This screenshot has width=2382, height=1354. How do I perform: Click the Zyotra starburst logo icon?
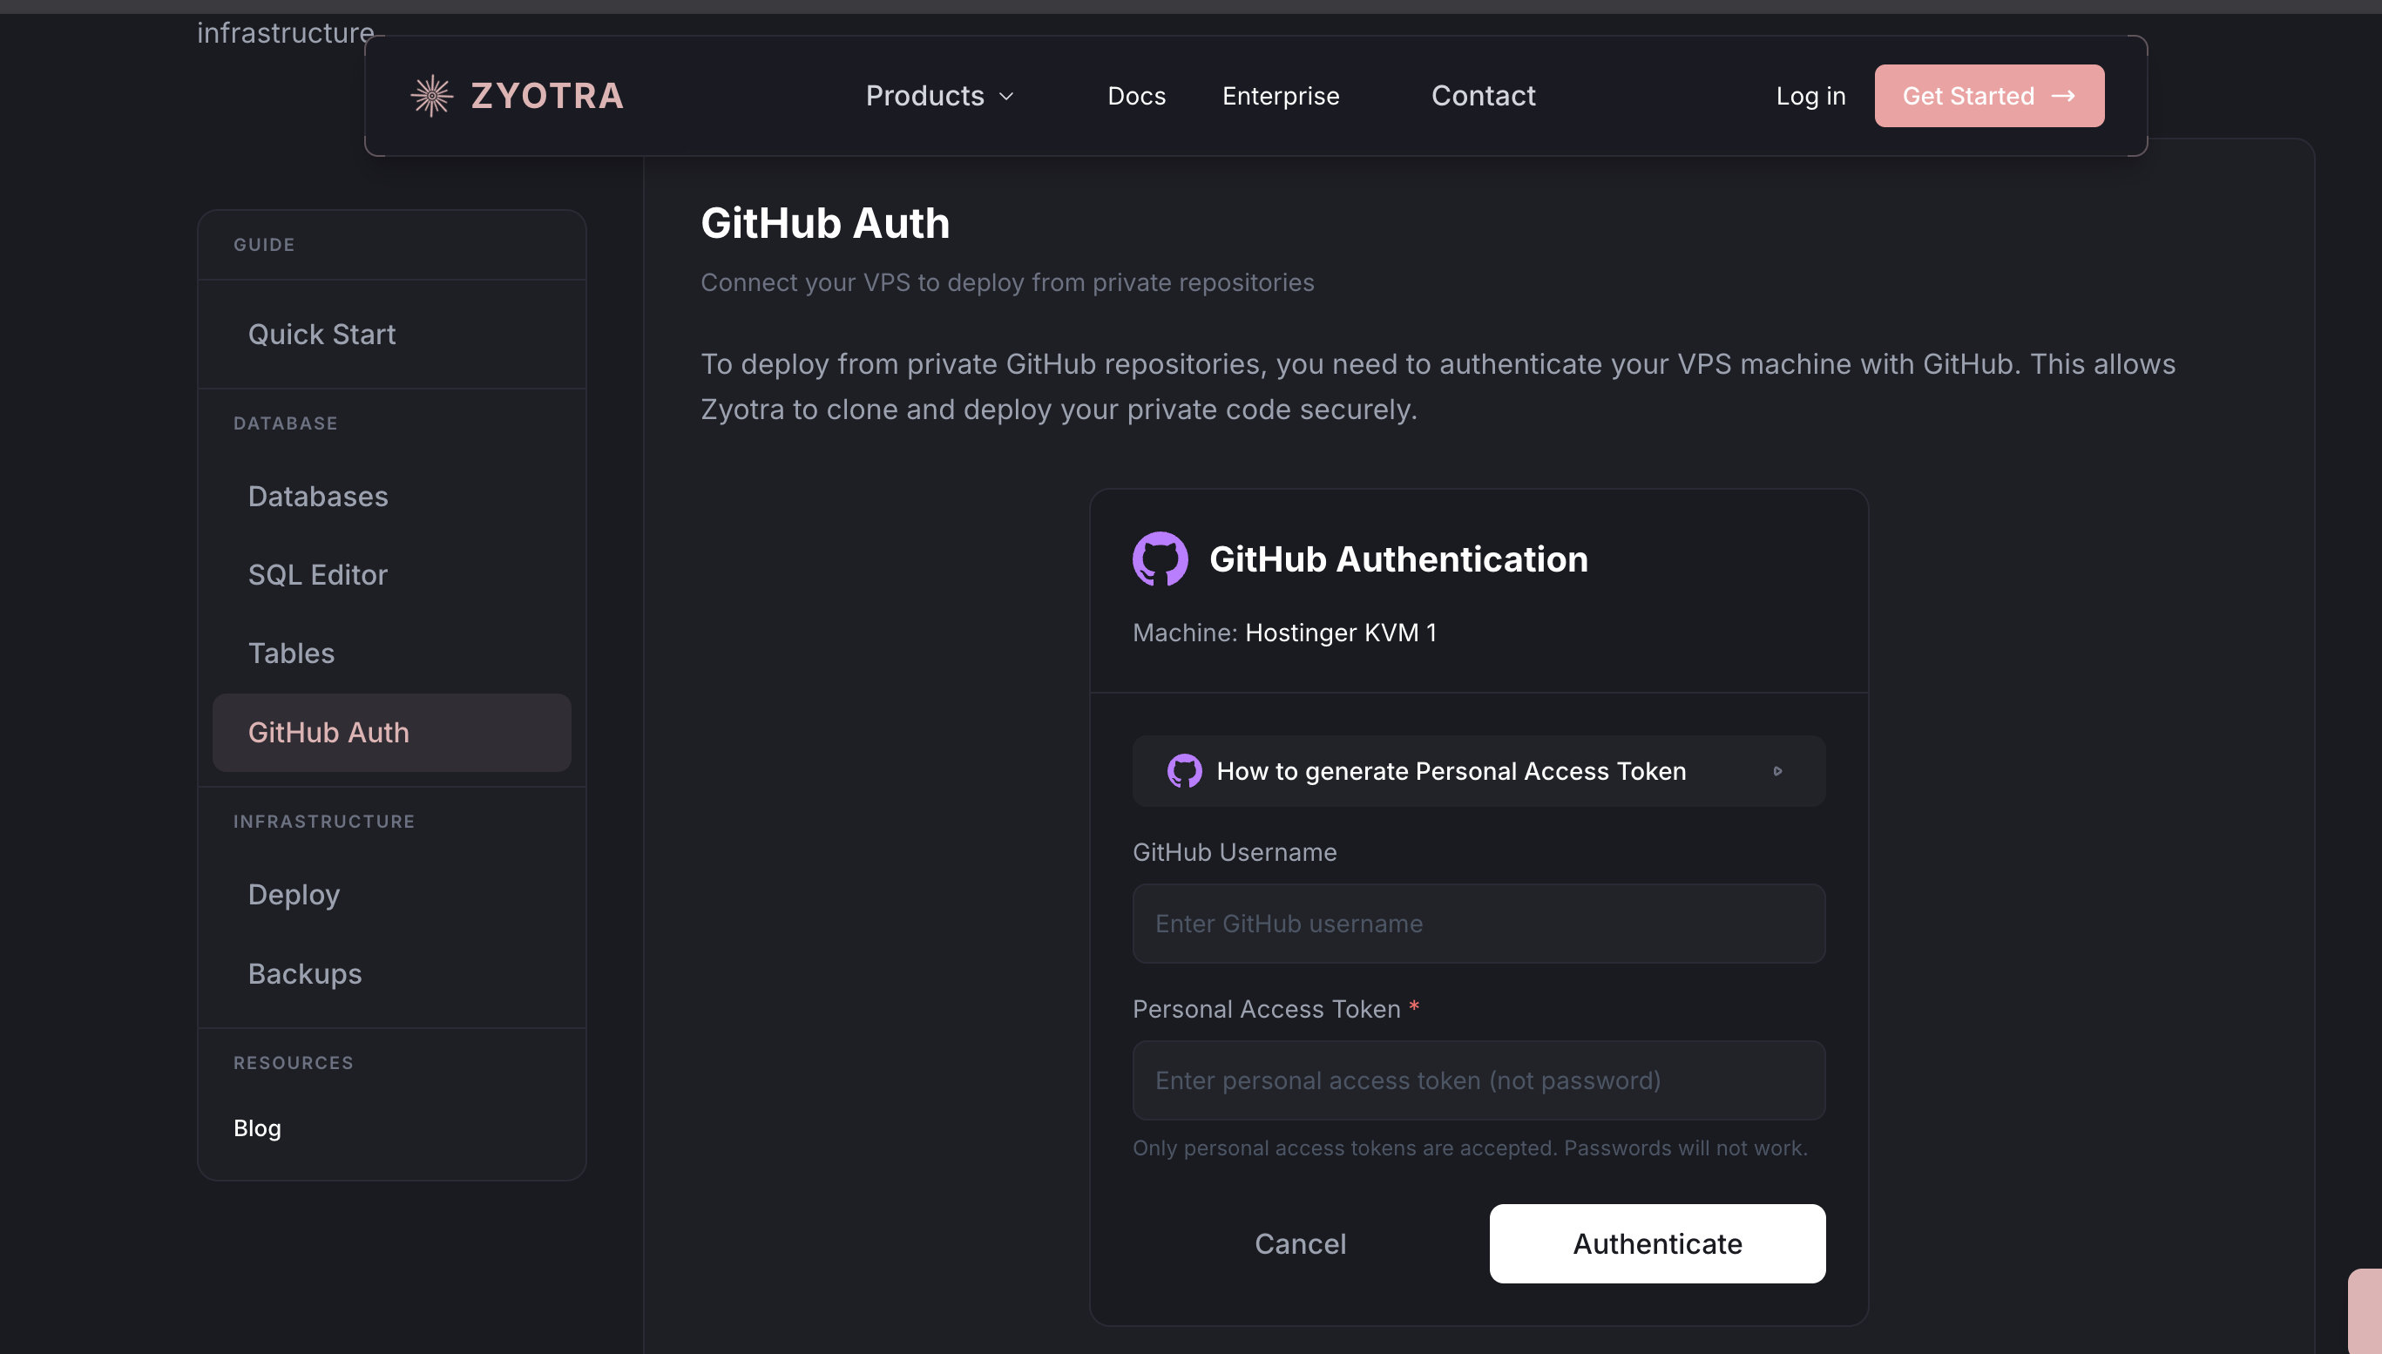point(431,95)
